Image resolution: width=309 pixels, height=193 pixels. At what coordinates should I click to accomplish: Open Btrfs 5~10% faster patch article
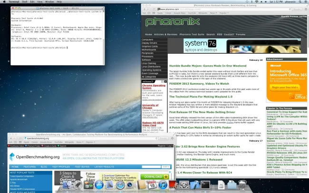200,127
